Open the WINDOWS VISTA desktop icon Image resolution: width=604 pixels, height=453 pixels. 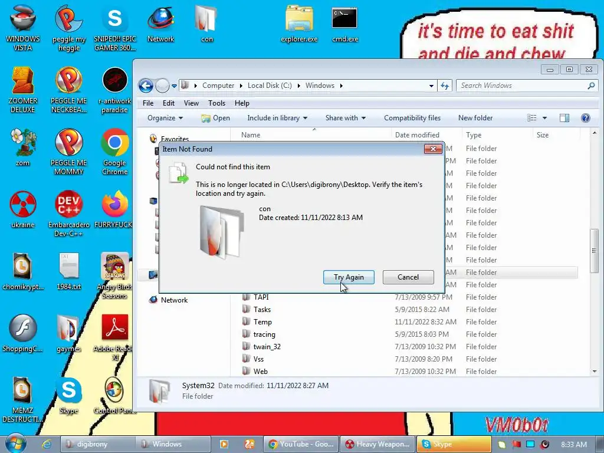click(23, 28)
